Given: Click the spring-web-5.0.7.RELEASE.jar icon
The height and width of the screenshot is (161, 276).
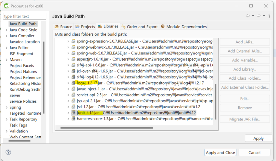Looking at the screenshot, I should pos(73,53).
